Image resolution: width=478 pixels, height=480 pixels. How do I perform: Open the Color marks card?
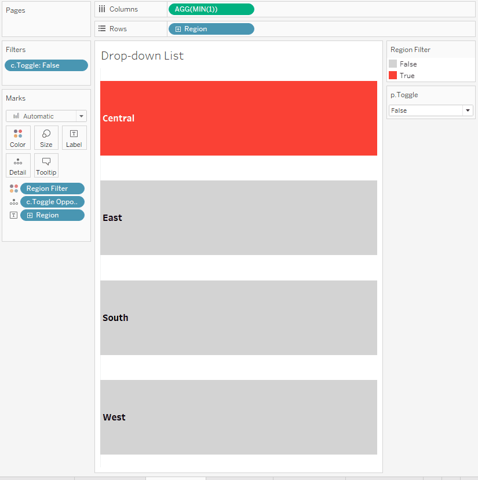pos(18,138)
